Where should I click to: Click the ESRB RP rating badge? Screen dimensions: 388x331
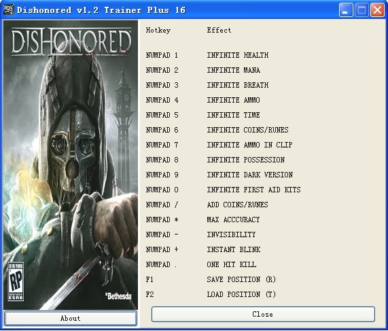pyautogui.click(x=16, y=282)
